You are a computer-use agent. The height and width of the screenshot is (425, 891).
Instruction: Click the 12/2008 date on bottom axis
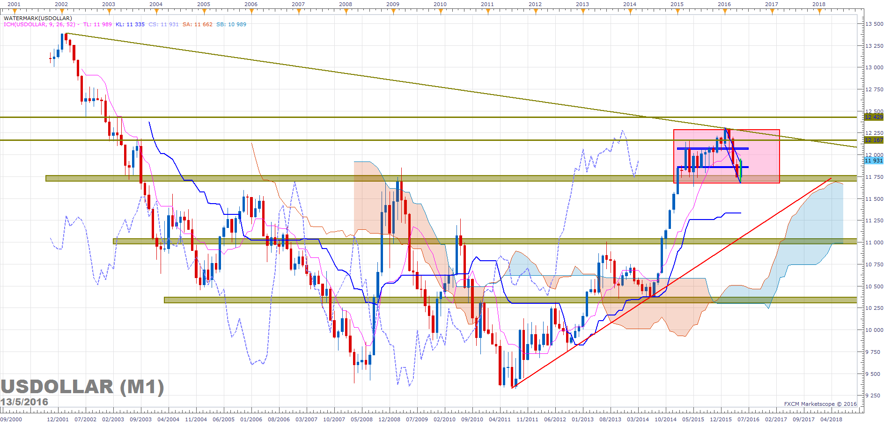pos(389,419)
